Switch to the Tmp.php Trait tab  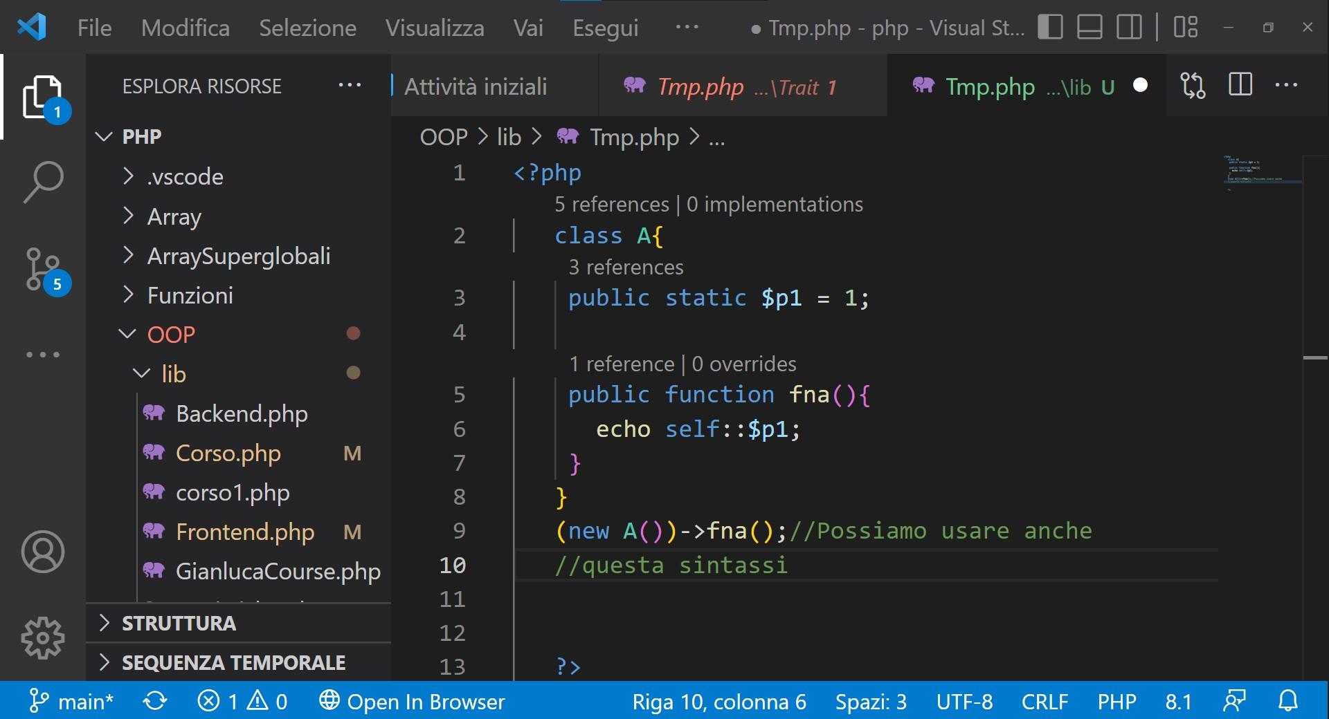(743, 86)
